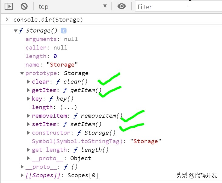
Task: Expand the getItem function entry
Action: pyautogui.click(x=29, y=90)
